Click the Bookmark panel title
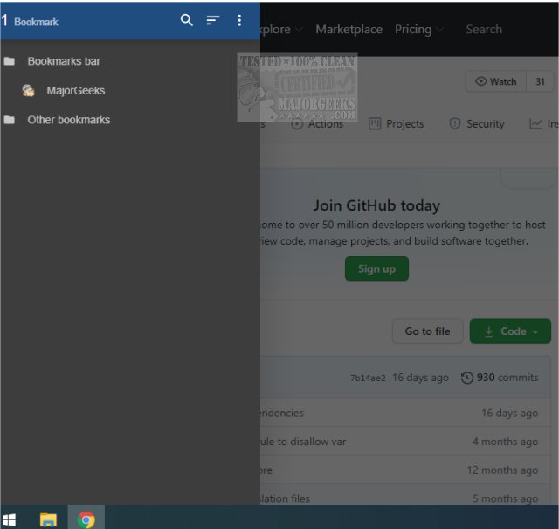Viewport: 559px width, 529px height. (36, 22)
